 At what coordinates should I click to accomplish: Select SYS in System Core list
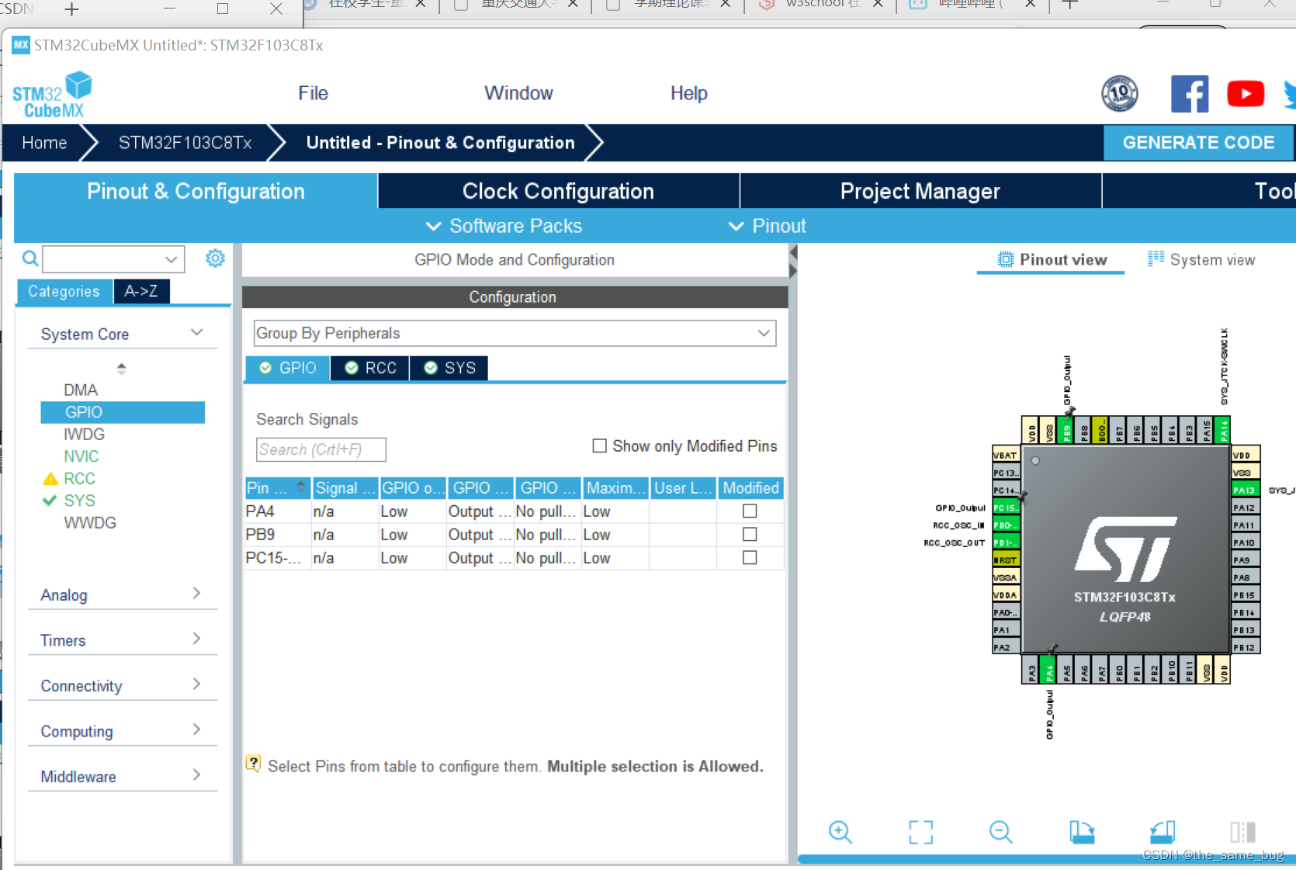point(79,501)
